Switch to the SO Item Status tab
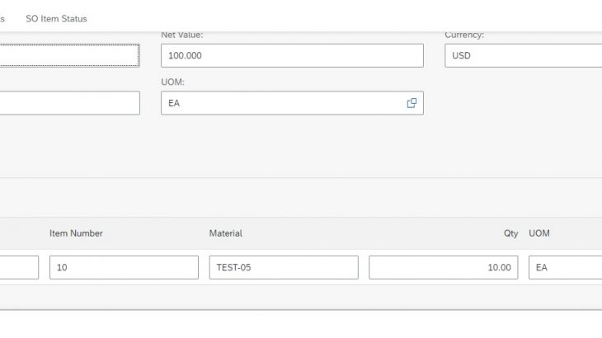This screenshot has height=338, width=602. pyautogui.click(x=56, y=19)
